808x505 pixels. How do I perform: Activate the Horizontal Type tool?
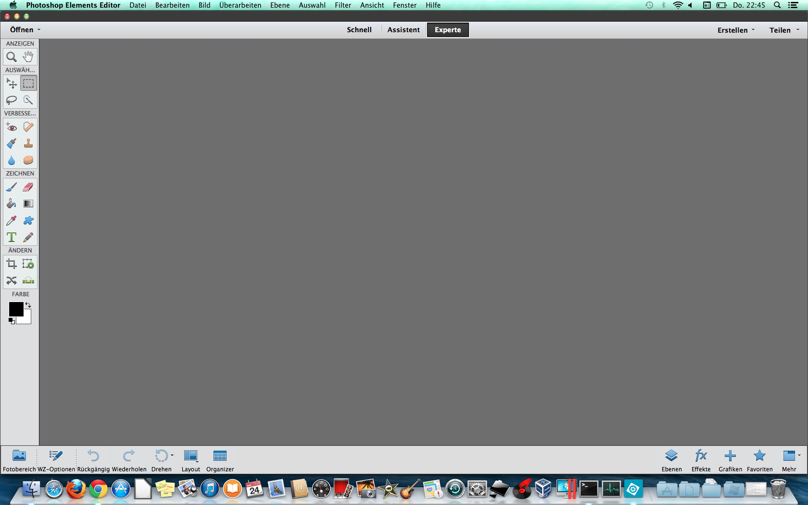tap(12, 237)
